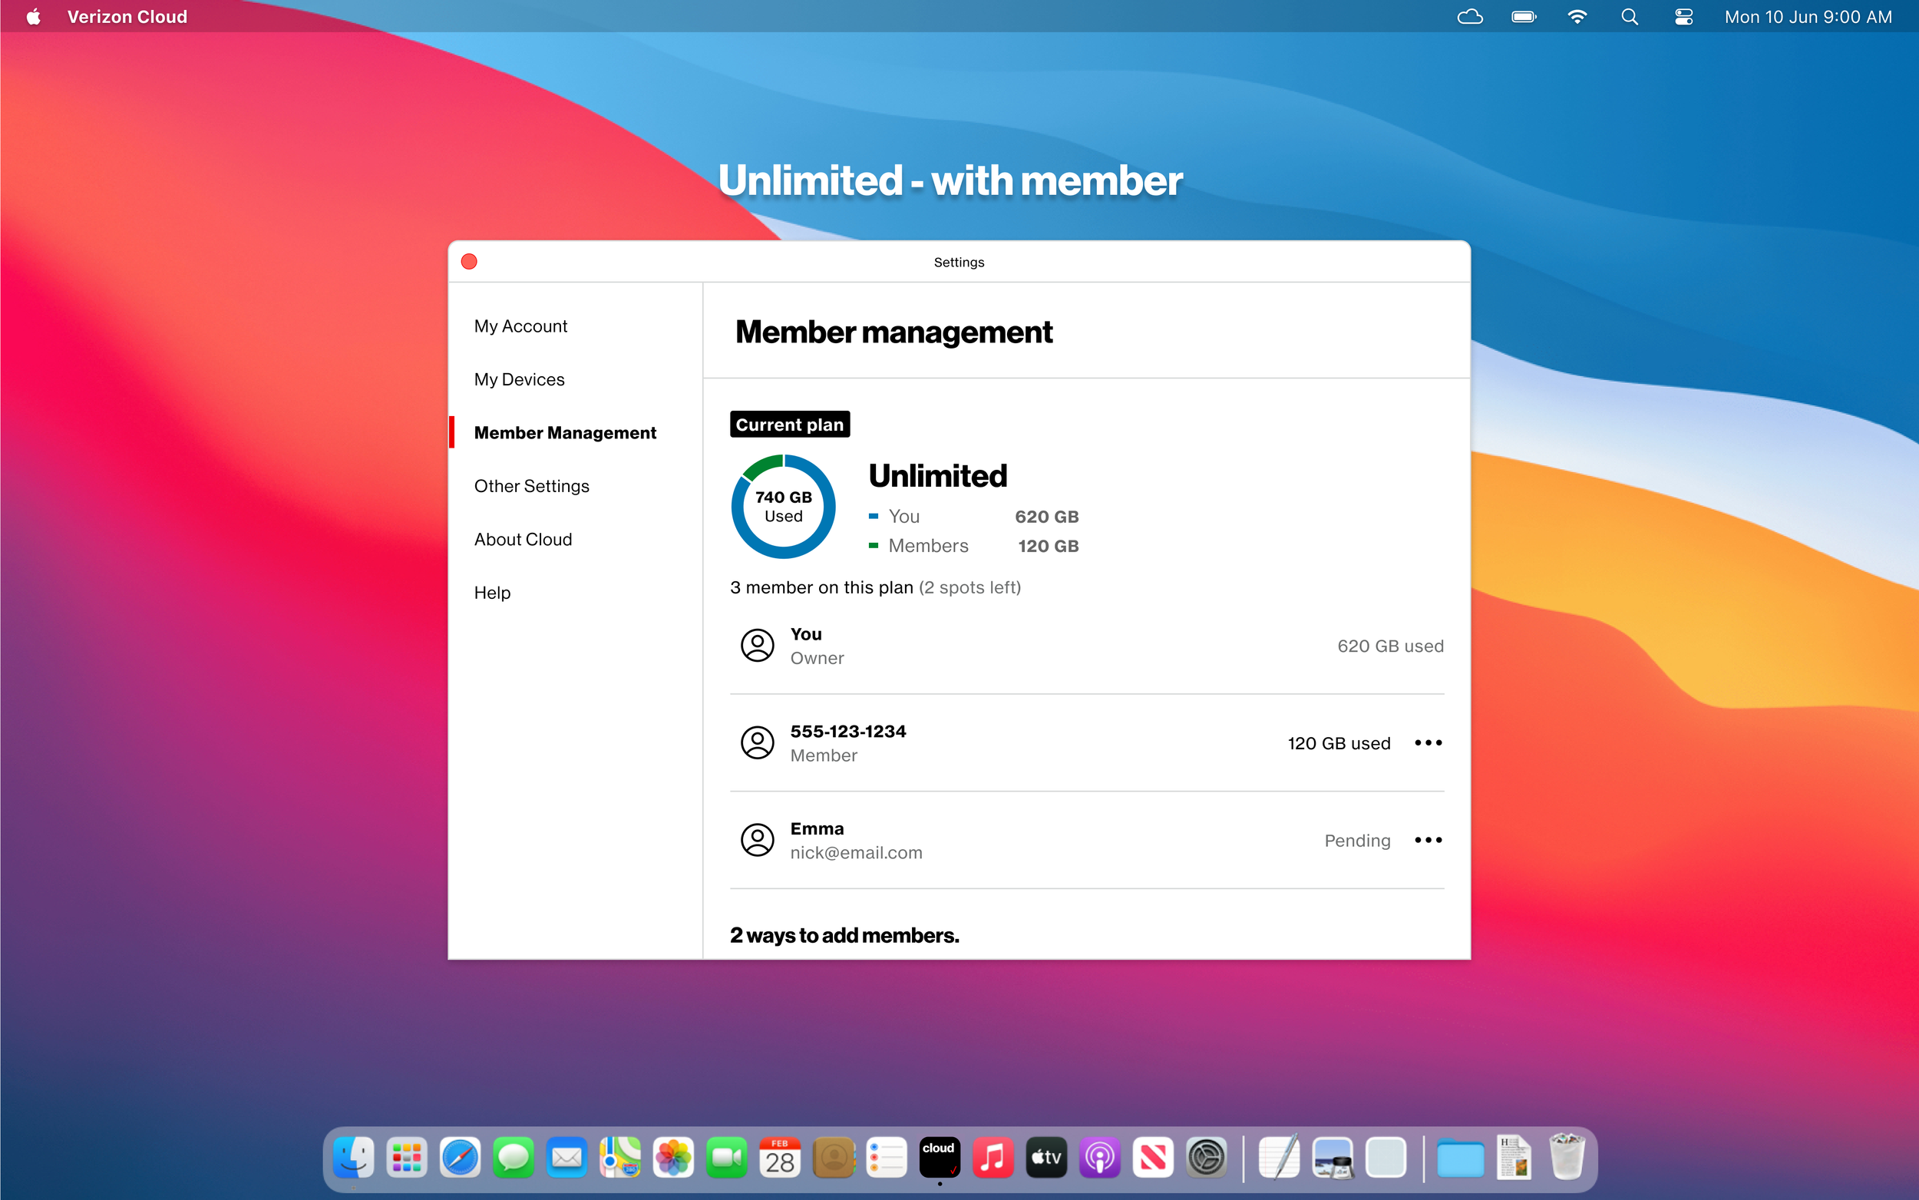Open more options for pending member Emma

1428,840
